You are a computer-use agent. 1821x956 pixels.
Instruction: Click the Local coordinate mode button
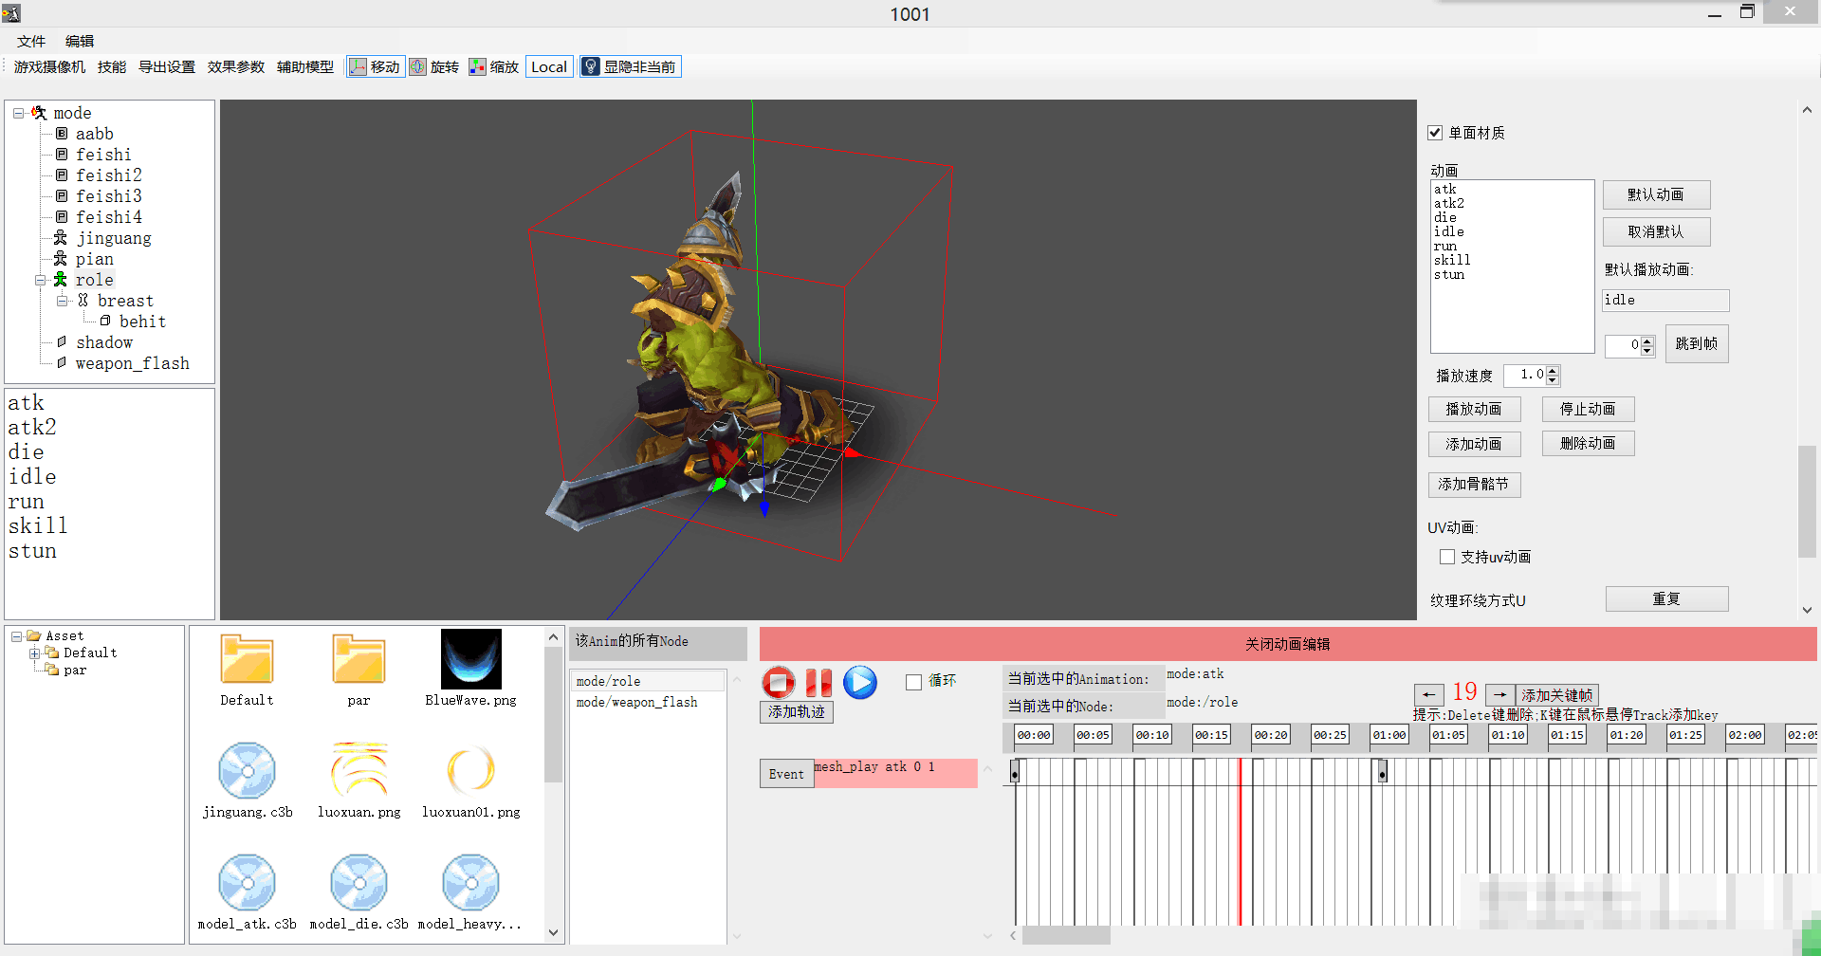click(x=549, y=66)
